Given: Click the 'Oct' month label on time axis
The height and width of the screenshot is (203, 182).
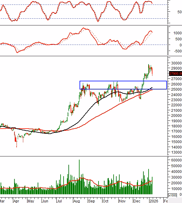Looking at the screenshot, I should point(105,200).
